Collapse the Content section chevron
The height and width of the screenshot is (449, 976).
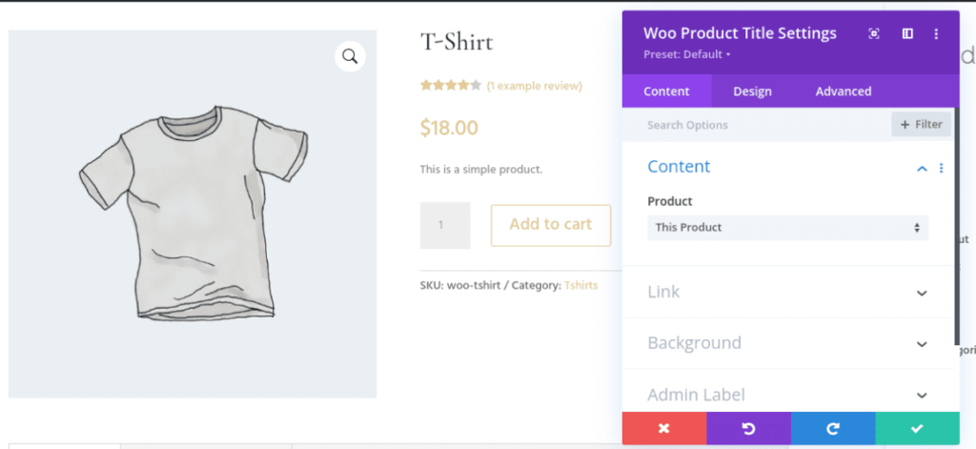[x=922, y=168]
